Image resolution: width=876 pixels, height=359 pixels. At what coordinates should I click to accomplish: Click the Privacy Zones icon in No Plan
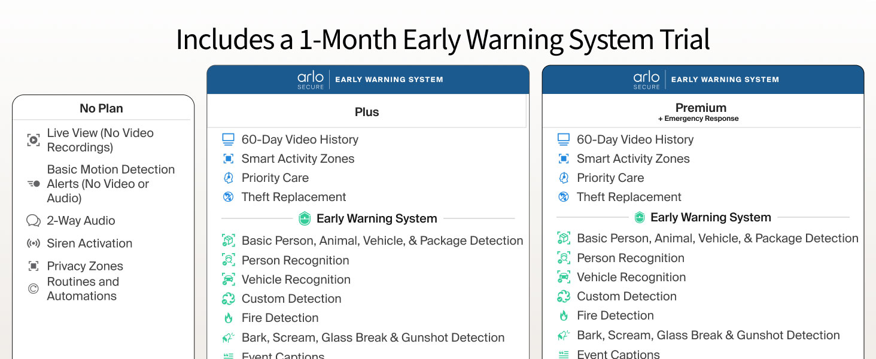(34, 266)
